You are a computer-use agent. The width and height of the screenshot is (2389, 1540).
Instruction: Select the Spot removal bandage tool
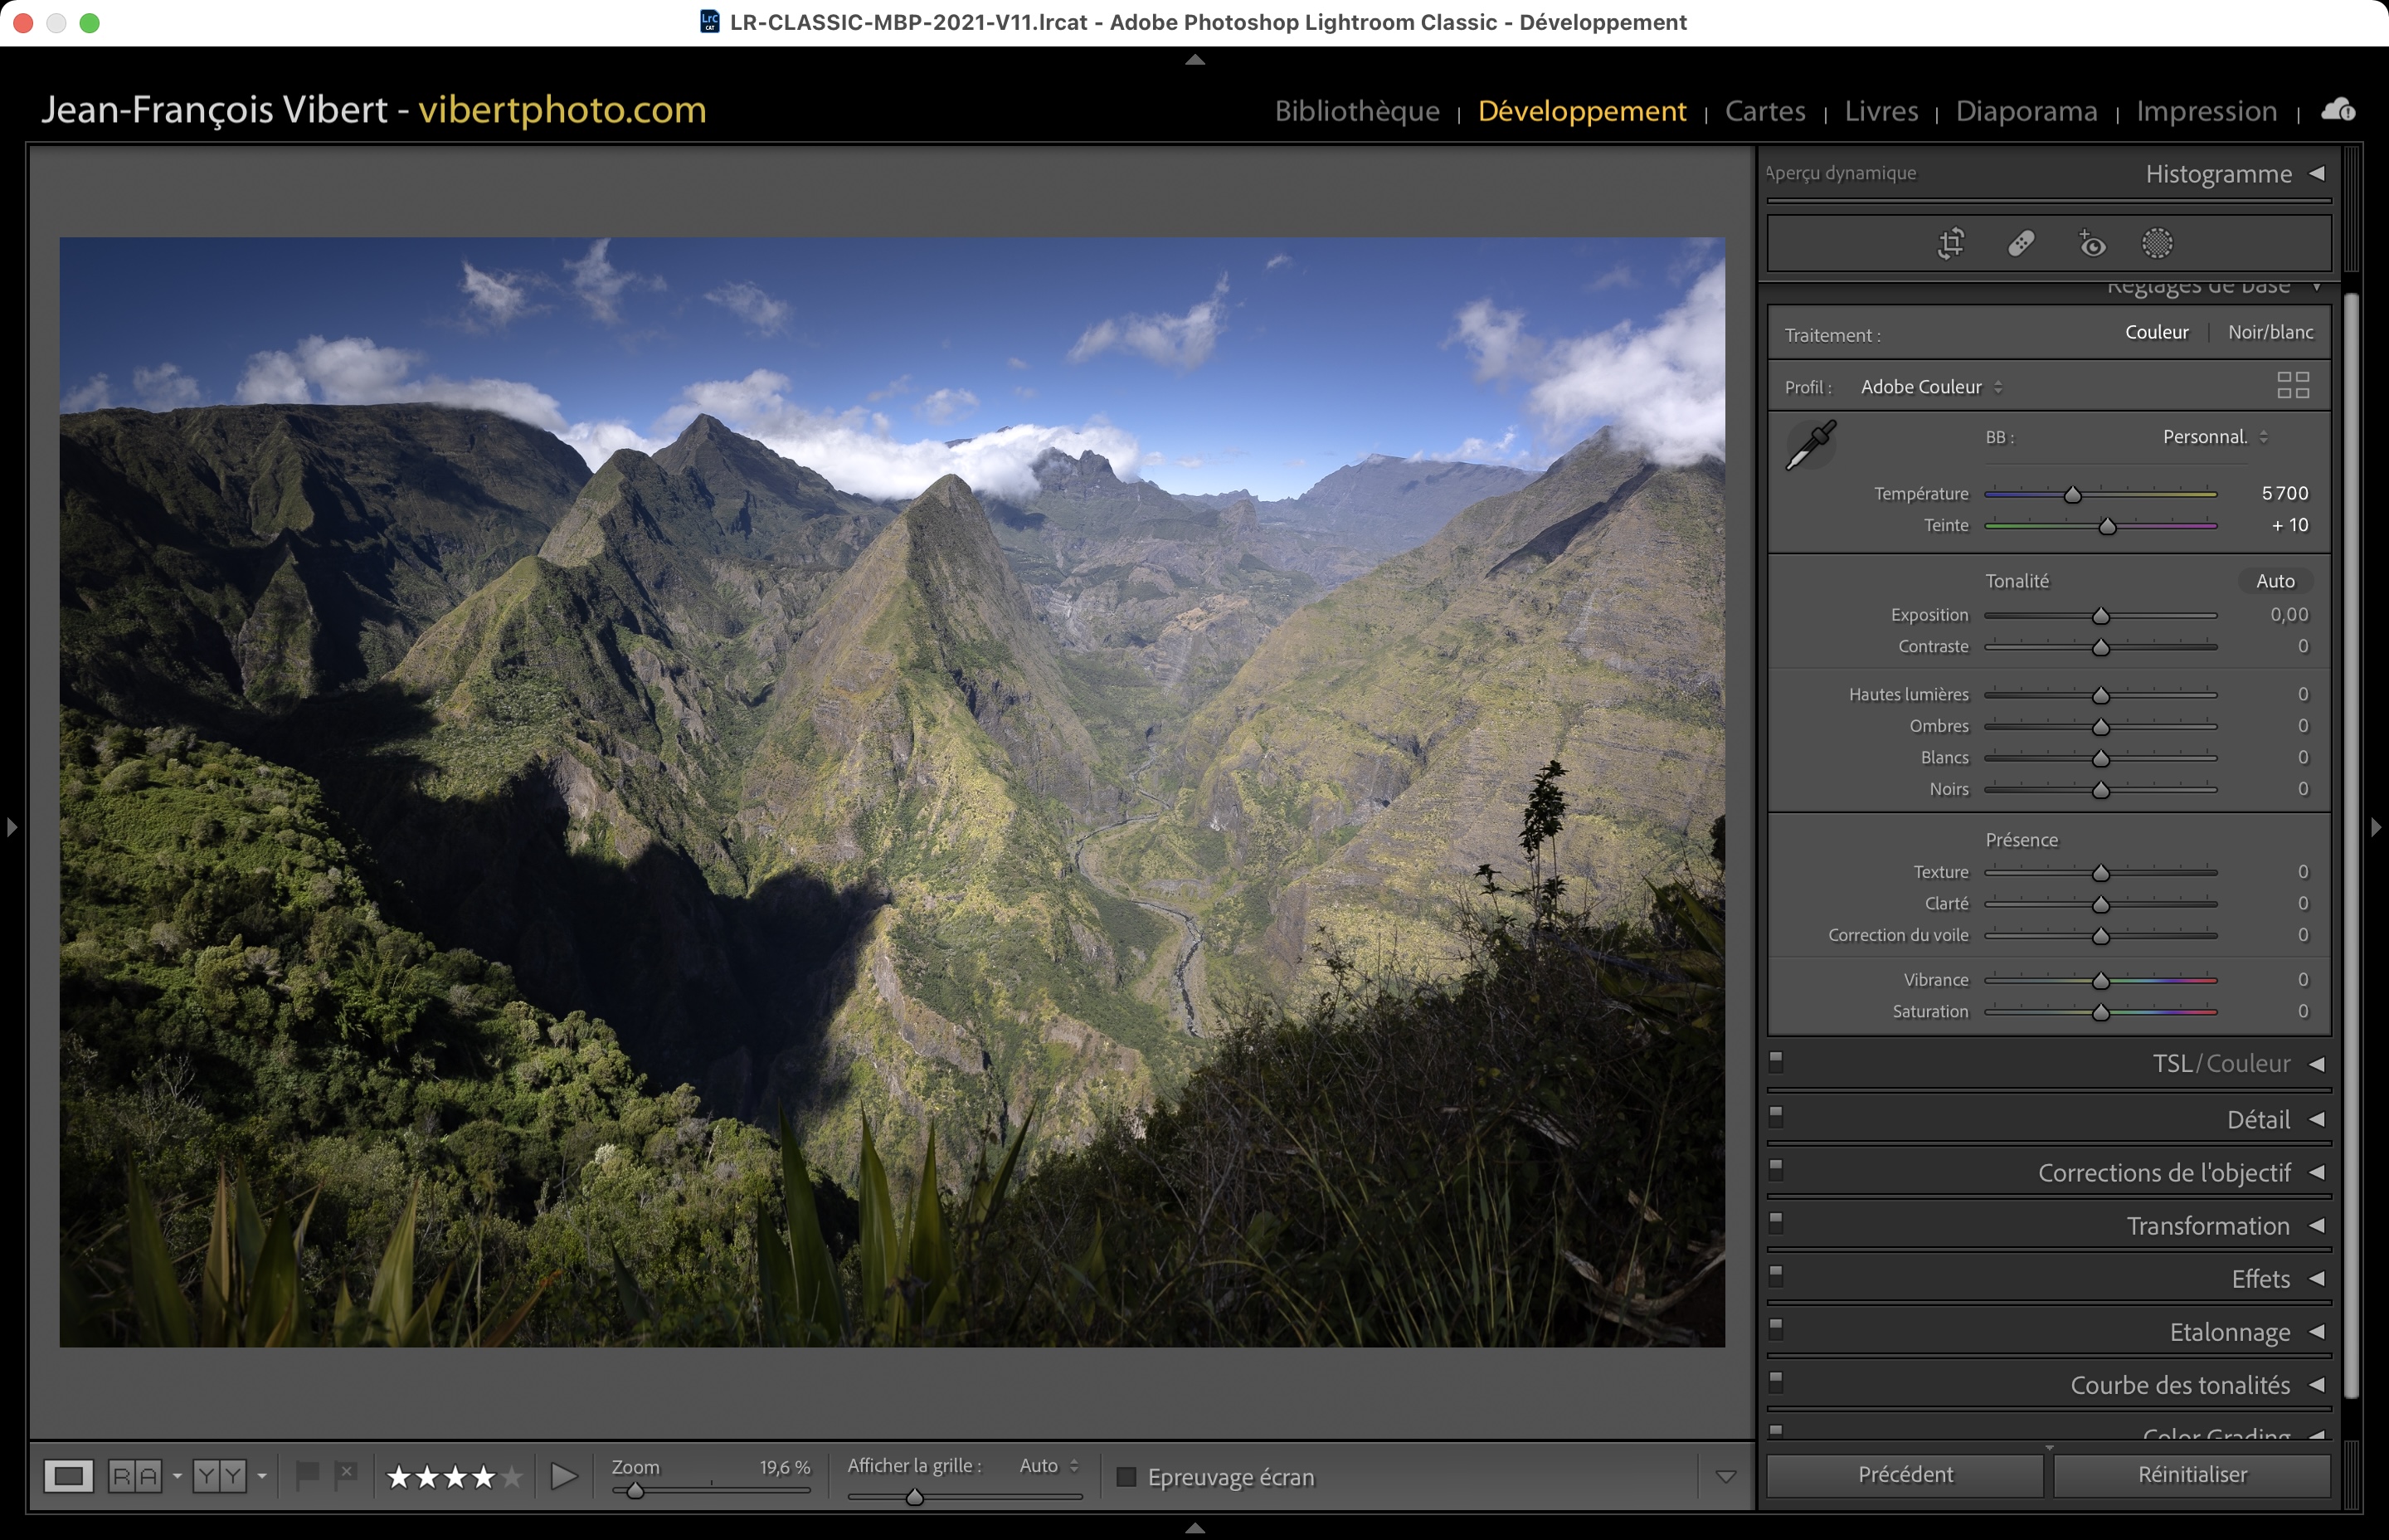pos(2020,243)
